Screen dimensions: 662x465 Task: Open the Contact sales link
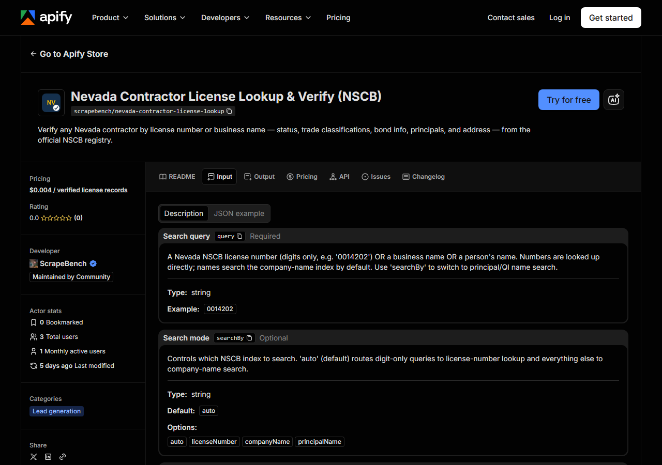click(x=511, y=18)
